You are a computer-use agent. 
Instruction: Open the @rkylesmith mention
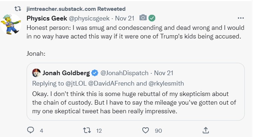click(x=166, y=83)
